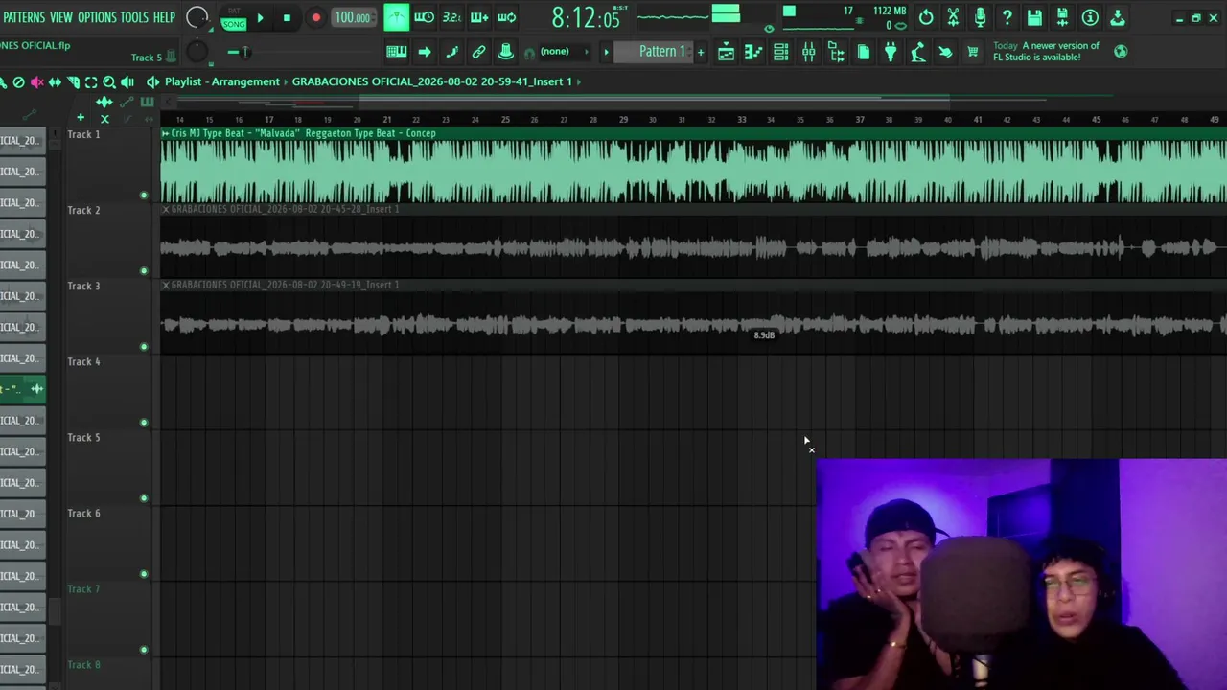The image size is (1227, 690).
Task: Click the tempo 100.000 display
Action: [352, 17]
